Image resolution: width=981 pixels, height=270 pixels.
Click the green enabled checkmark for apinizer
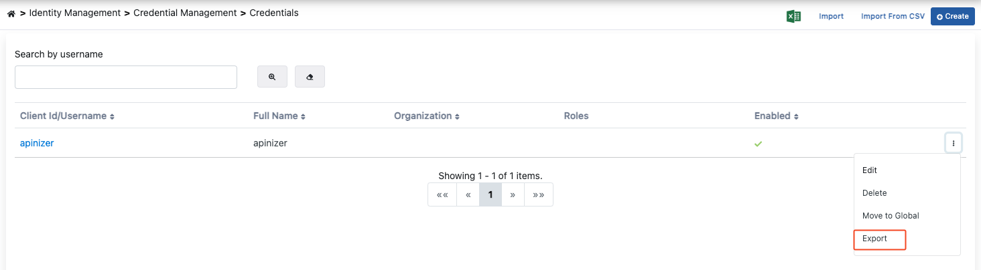coord(758,144)
